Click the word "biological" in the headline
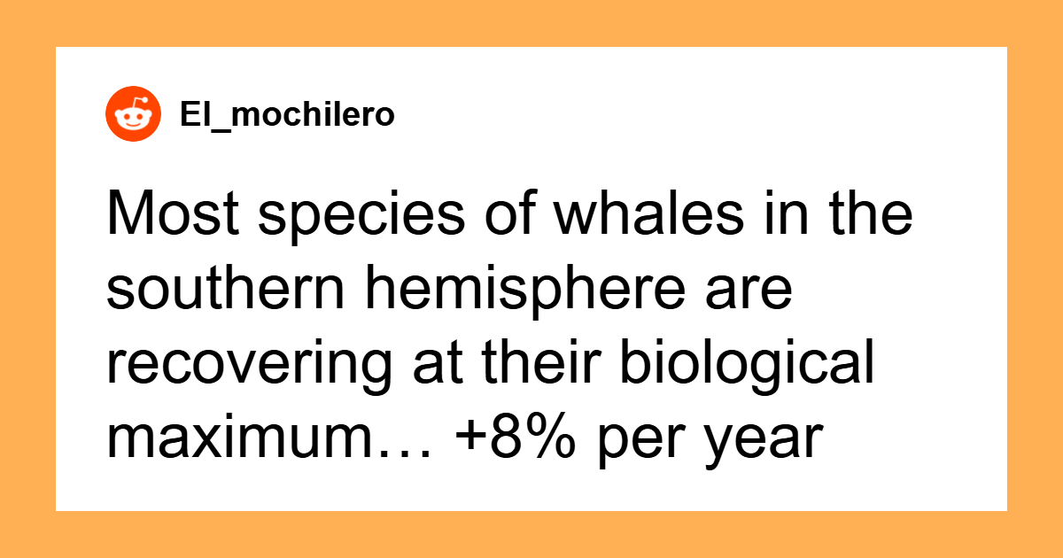Screen dimensions: 1063x558 tap(732, 366)
